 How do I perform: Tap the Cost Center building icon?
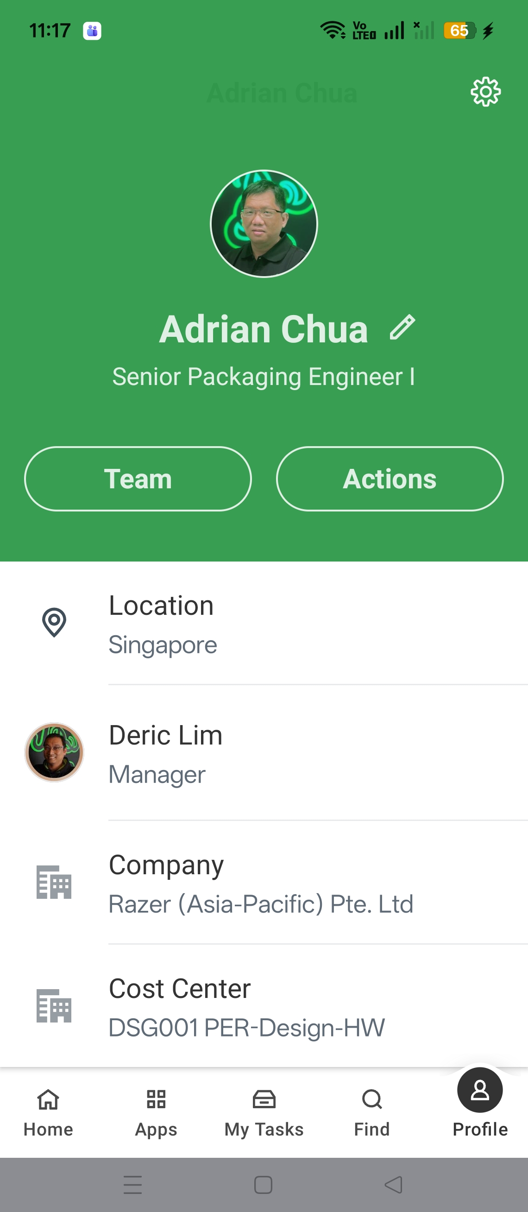point(54,1005)
